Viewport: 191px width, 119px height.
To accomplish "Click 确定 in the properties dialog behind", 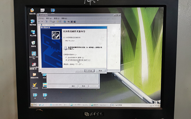I will (x=73, y=86).
